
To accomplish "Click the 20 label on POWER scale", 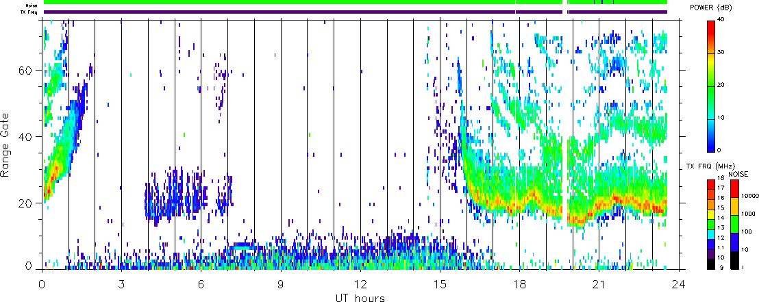I will click(722, 85).
